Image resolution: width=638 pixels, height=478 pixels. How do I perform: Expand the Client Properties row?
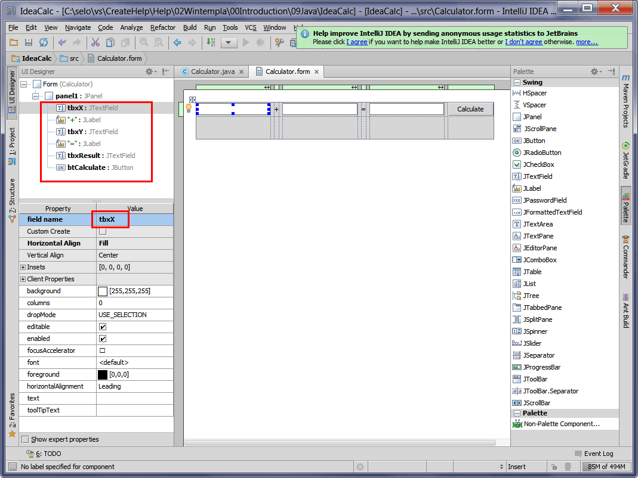pyautogui.click(x=23, y=280)
